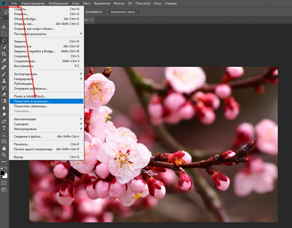Change the screen mode
The image size is (292, 228).
click(4, 190)
